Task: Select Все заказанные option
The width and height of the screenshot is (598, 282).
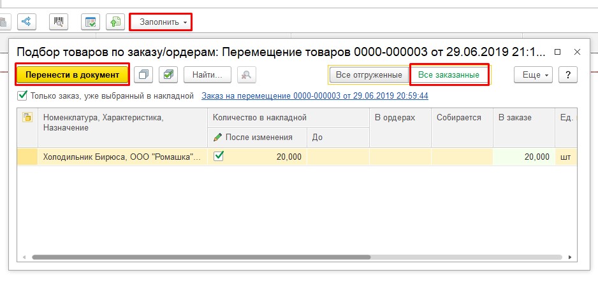Action: [x=449, y=75]
